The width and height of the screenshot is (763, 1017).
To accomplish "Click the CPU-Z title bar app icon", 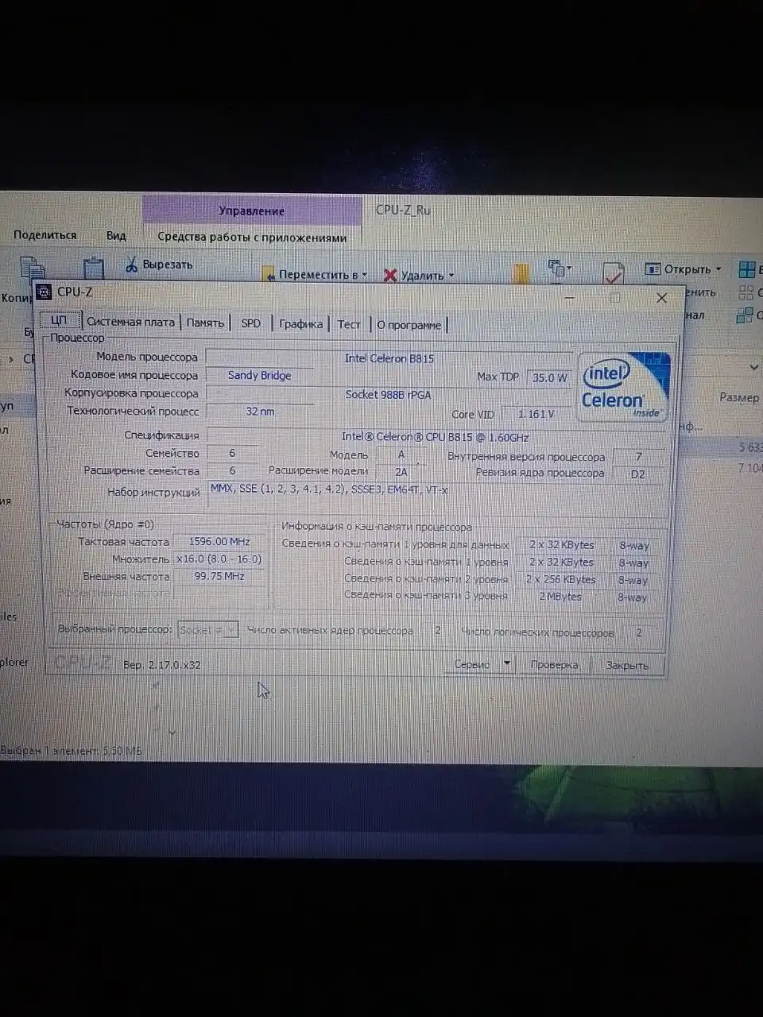I will tap(45, 292).
